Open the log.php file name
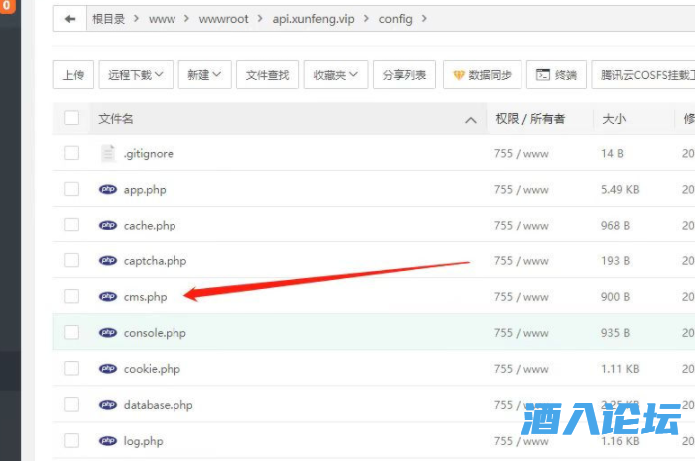The height and width of the screenshot is (461, 695). coord(143,441)
